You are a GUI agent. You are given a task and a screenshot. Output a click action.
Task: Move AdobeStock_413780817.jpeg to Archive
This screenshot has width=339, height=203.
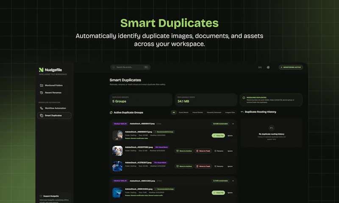184,166
